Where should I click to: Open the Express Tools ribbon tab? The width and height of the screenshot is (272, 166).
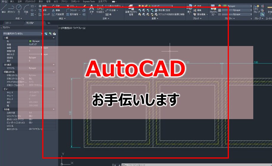[89, 1]
